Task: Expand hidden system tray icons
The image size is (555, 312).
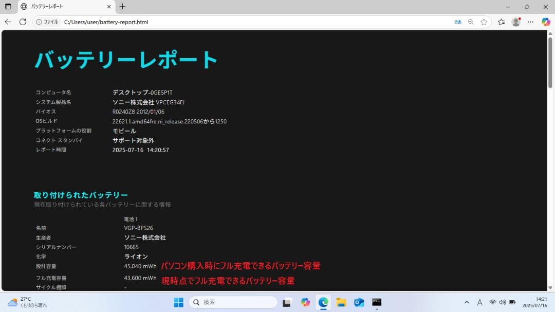Action: pyautogui.click(x=467, y=302)
